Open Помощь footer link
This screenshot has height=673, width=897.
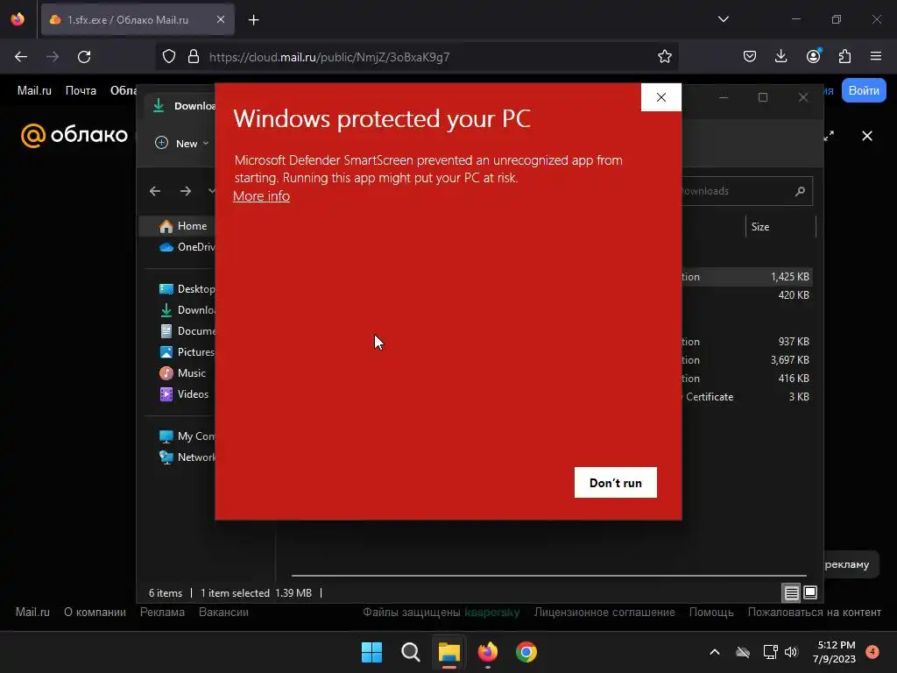click(711, 613)
